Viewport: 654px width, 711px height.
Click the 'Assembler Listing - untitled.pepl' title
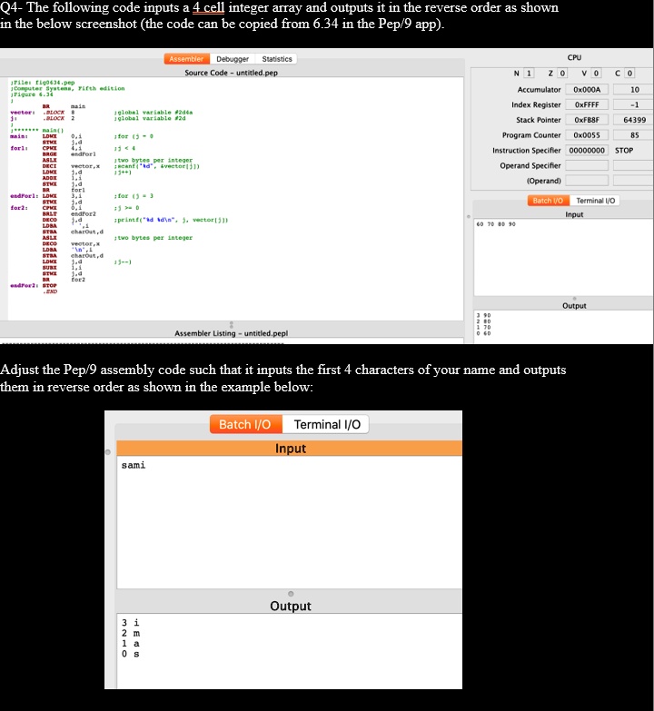(x=232, y=333)
